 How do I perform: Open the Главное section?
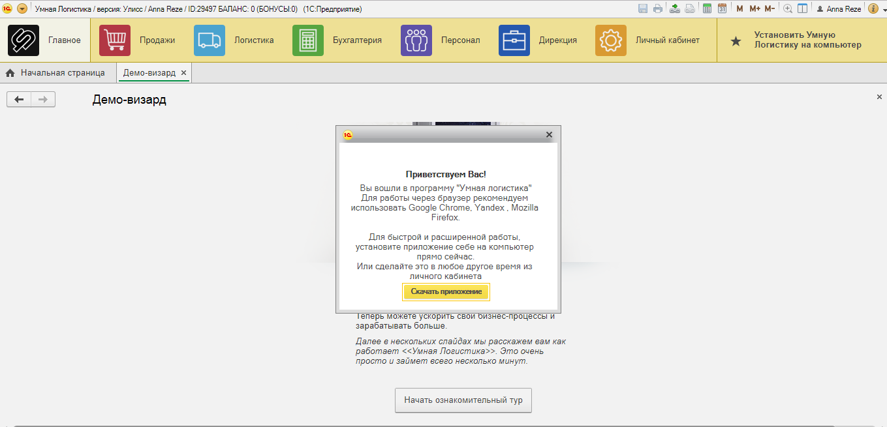(x=45, y=40)
